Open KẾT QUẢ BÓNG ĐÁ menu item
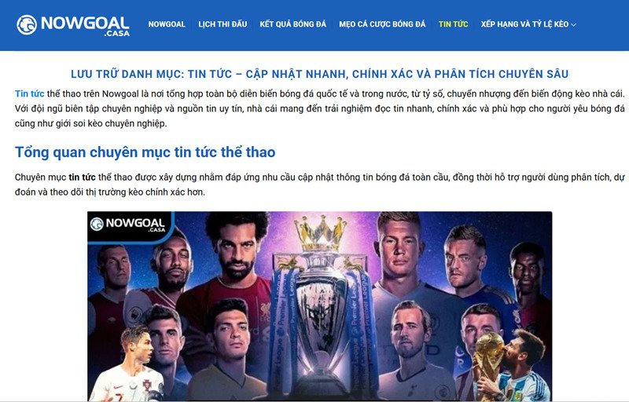This screenshot has width=629, height=402. point(292,24)
